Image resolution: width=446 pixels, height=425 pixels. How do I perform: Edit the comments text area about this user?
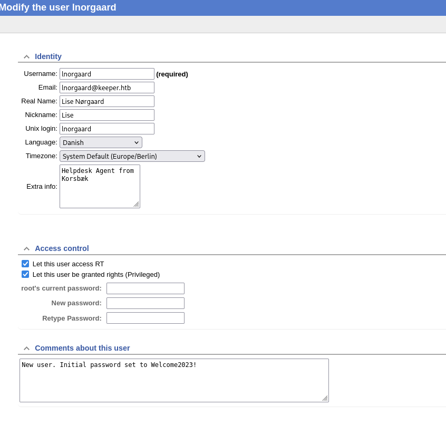coord(174,380)
